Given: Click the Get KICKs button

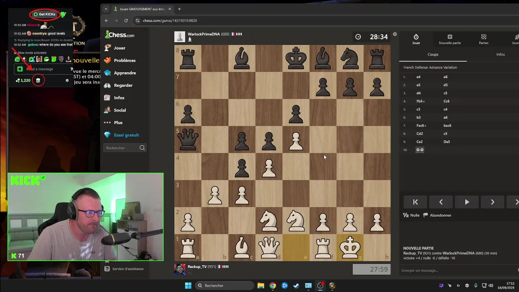Looking at the screenshot, I should tap(45, 14).
